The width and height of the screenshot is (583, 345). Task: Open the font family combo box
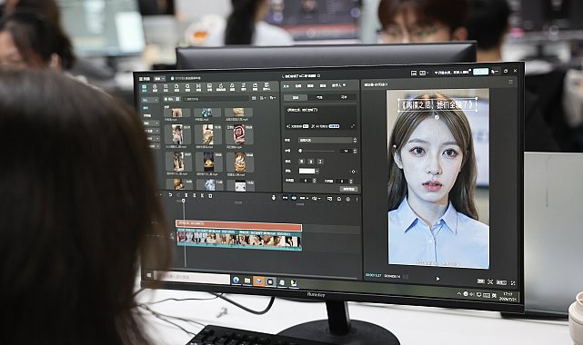click(327, 140)
